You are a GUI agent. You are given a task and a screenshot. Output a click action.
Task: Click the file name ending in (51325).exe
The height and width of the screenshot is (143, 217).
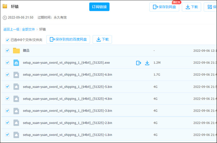[x=66, y=63]
